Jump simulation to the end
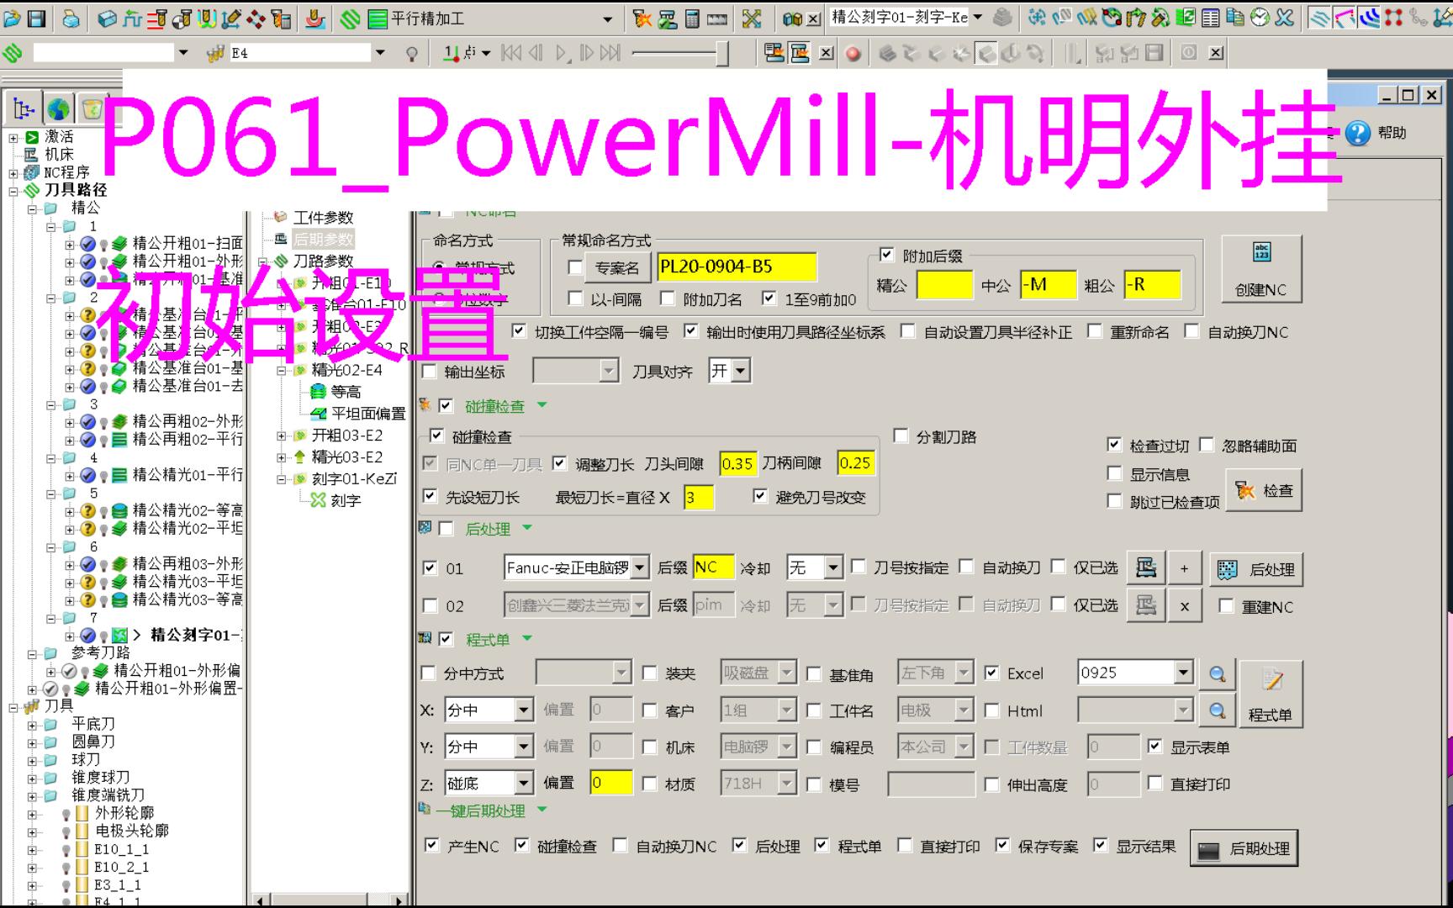Viewport: 1453px width, 908px height. point(611,53)
